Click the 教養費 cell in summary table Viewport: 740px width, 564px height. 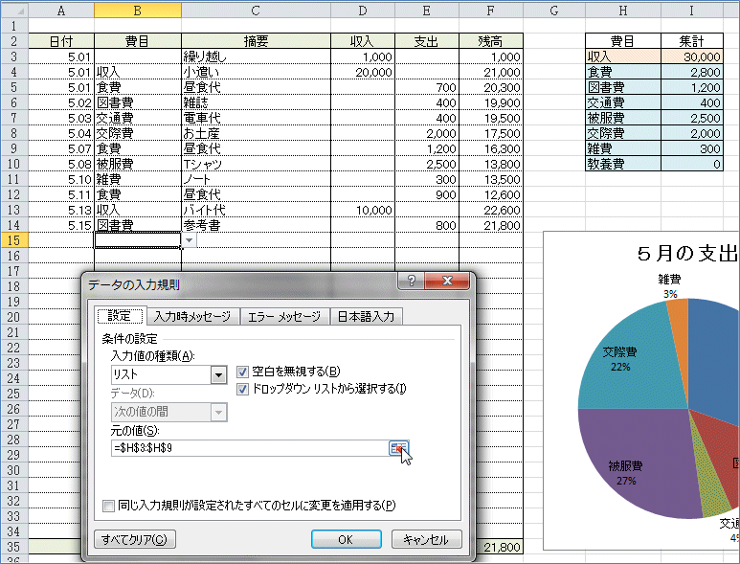click(623, 164)
